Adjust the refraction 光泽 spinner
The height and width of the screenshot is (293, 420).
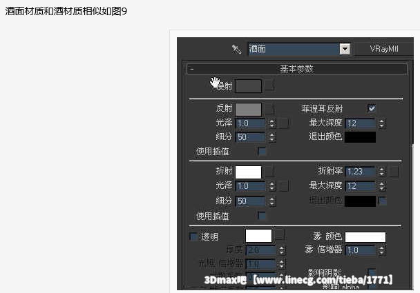coord(272,186)
